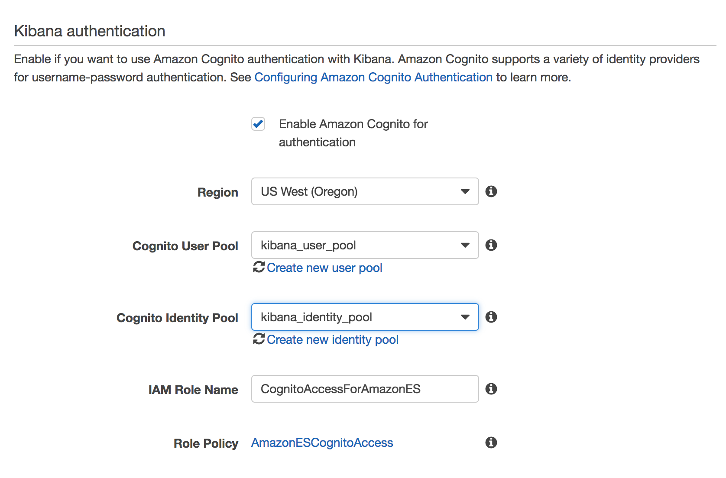Open the AmazonESCognitoAccess role policy link

[x=322, y=442]
